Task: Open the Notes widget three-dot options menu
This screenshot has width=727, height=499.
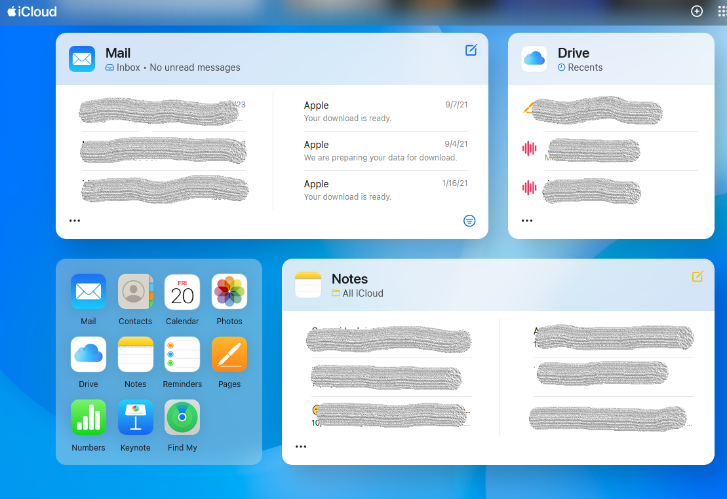Action: [x=301, y=447]
